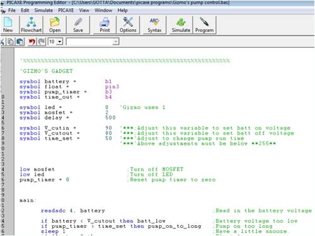Save the program with Save icon
The width and height of the screenshot is (315, 236).
78,25
